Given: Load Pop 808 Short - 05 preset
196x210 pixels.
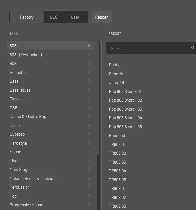Looking at the screenshot, I should pyautogui.click(x=126, y=127).
